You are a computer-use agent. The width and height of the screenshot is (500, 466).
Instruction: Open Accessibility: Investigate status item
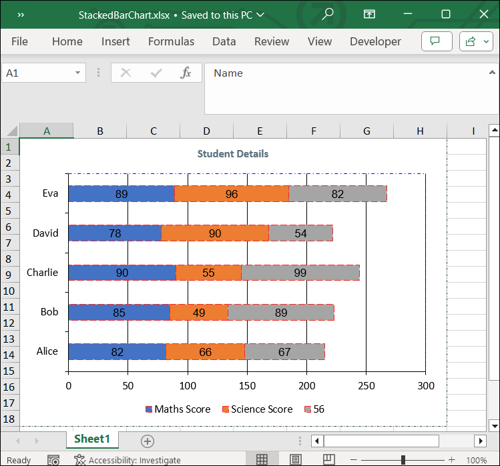click(x=128, y=460)
